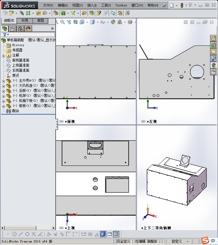Open View Orientation cube icon
The height and width of the screenshot is (245, 218).
82,22
